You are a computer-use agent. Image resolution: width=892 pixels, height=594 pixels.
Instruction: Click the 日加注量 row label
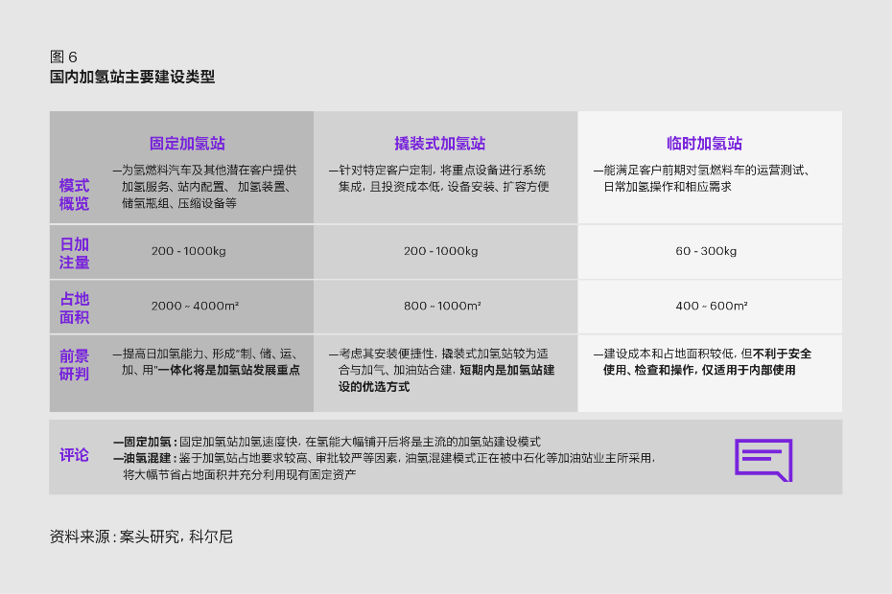[x=74, y=253]
